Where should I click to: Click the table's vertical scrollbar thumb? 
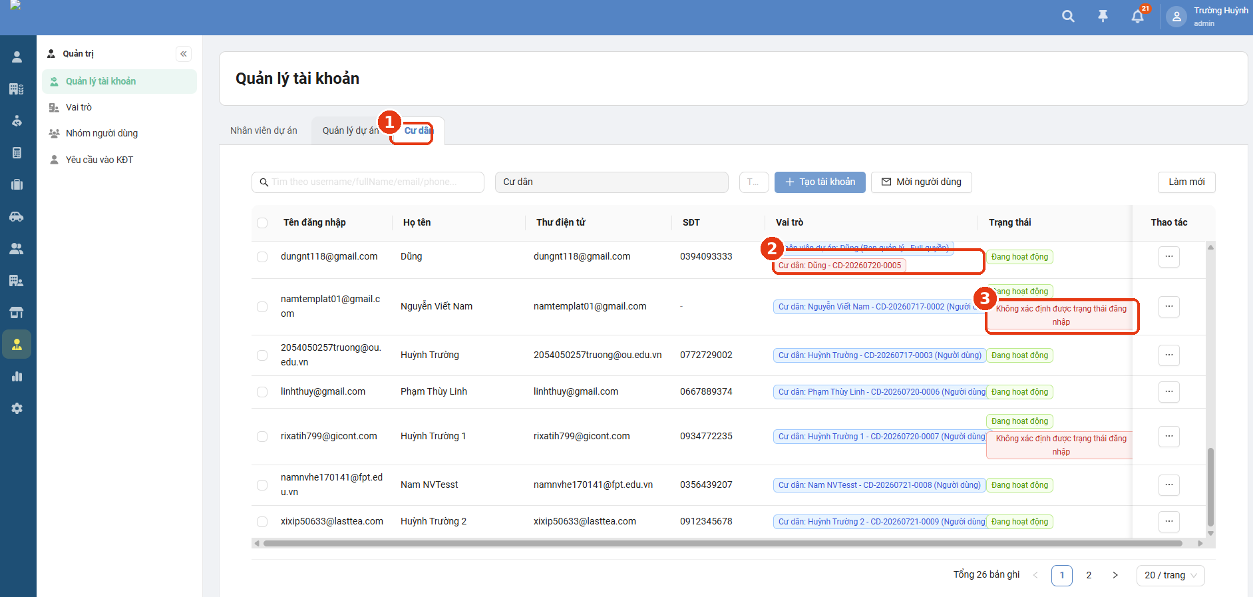click(x=1210, y=487)
